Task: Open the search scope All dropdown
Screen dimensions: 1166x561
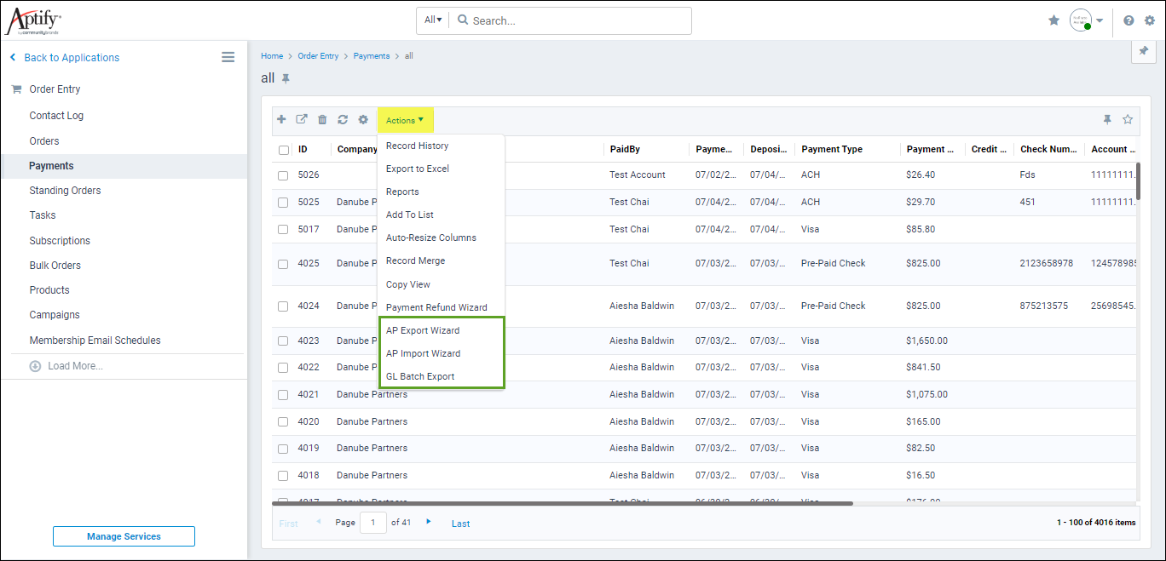Action: (x=431, y=19)
